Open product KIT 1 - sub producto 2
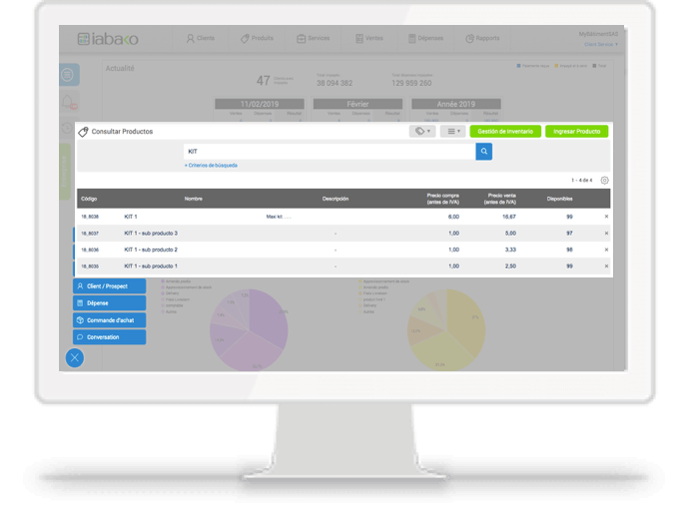This screenshot has height=512, width=690. pos(344,250)
